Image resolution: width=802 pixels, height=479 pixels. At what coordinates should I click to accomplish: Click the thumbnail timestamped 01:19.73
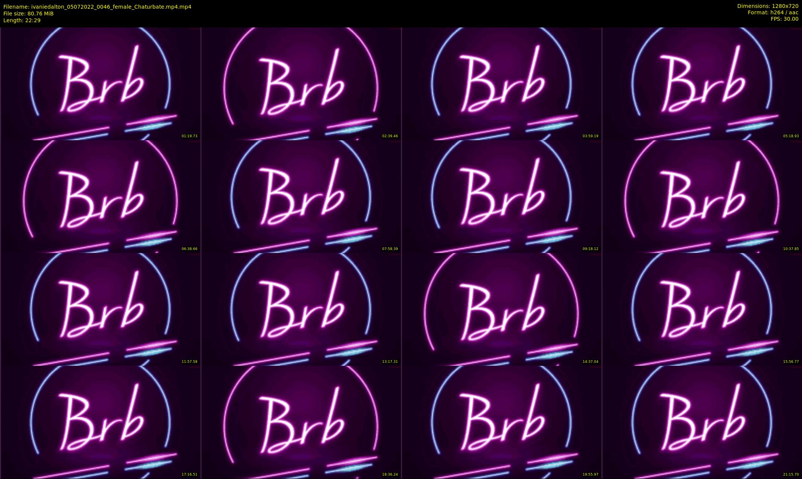100,83
